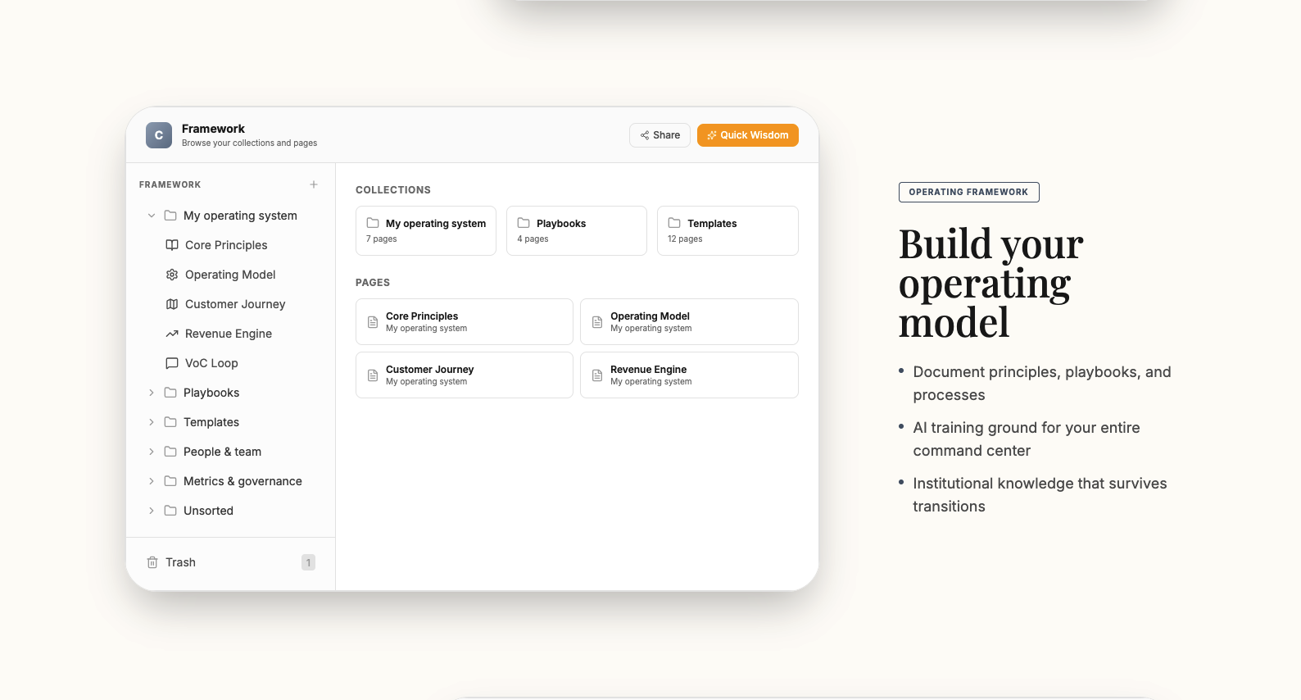This screenshot has width=1301, height=700.
Task: Expand the People & team folder
Action: [x=152, y=452]
